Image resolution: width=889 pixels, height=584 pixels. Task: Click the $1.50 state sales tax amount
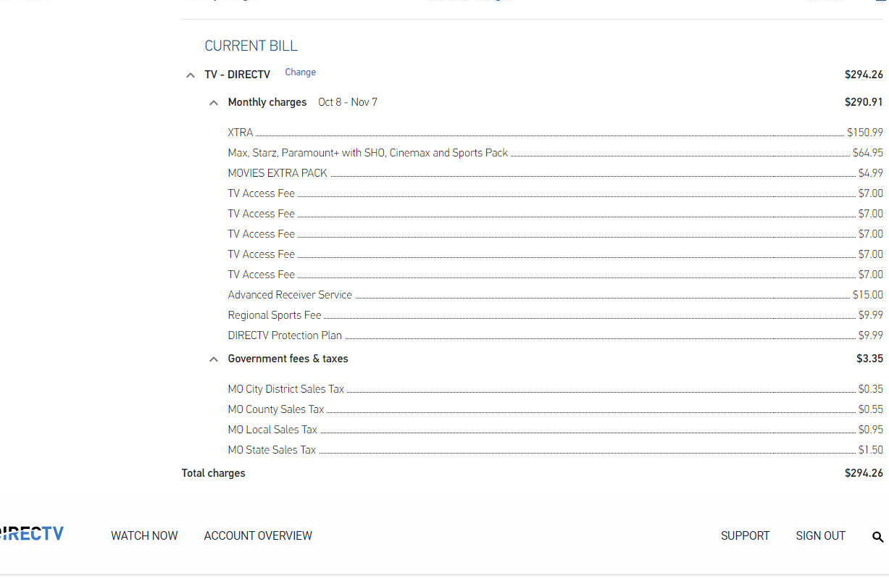coord(871,450)
